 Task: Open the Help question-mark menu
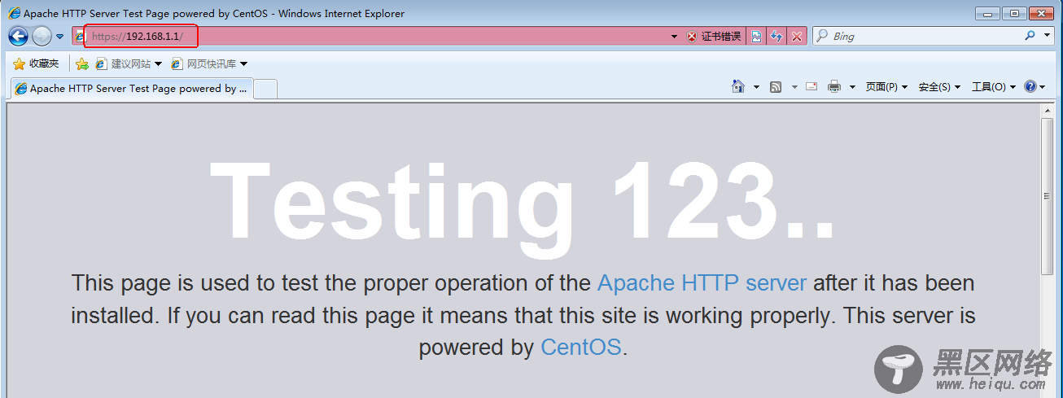point(1035,86)
